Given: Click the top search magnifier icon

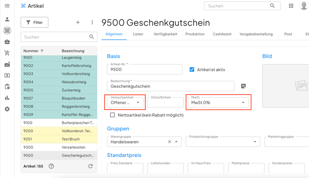Looking at the screenshot, I should pos(272,6).
